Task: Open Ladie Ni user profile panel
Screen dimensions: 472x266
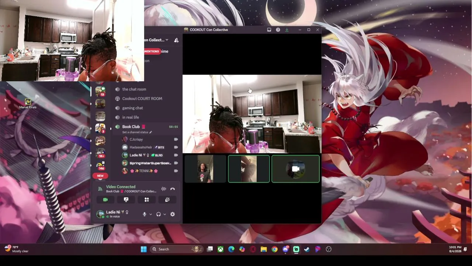Action: click(112, 214)
